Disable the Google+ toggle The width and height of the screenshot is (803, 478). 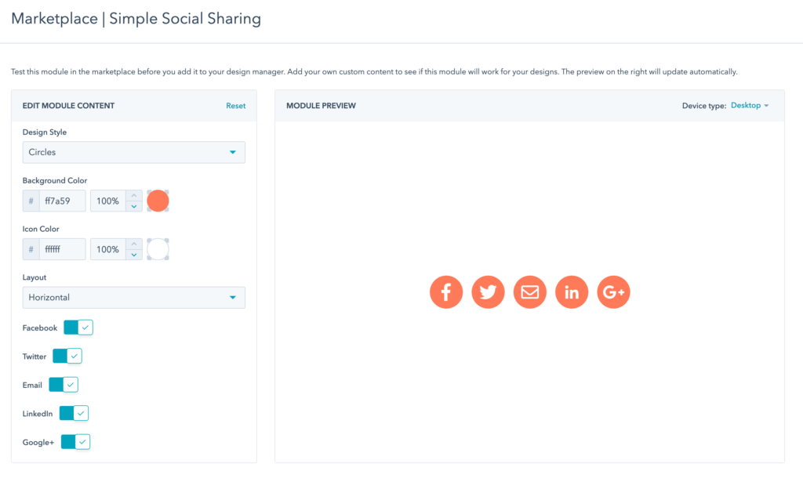(75, 442)
